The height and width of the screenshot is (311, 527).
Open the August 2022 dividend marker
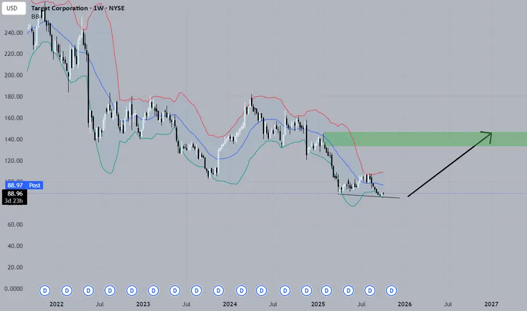pyautogui.click(x=110, y=291)
